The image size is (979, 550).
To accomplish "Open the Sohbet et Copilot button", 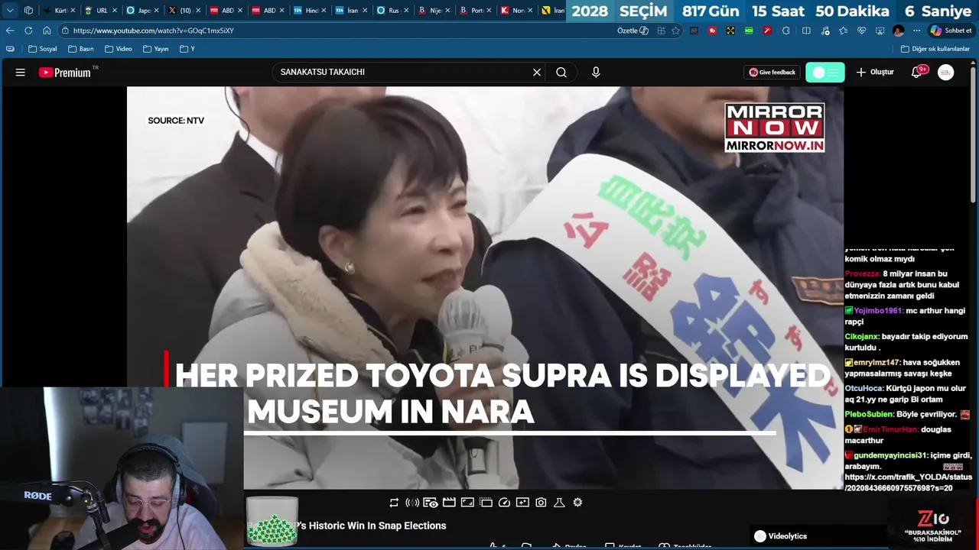I will tap(951, 31).
